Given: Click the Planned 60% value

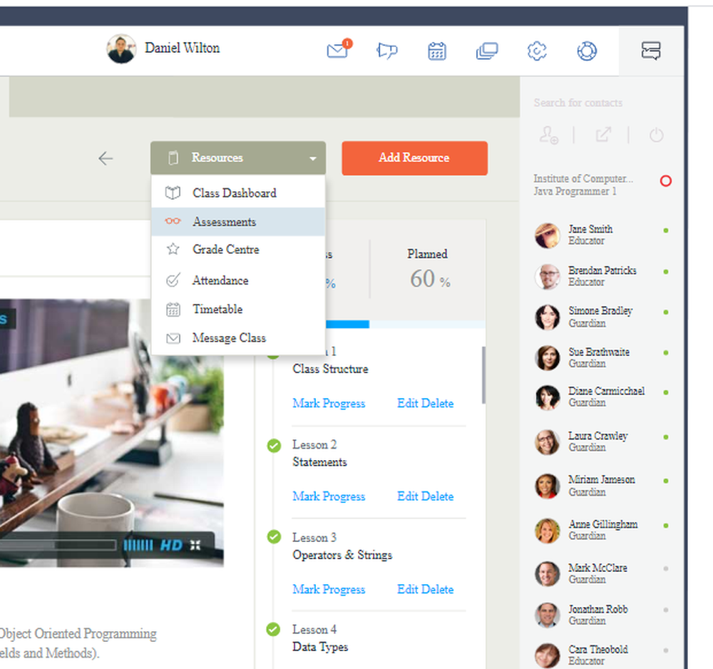Looking at the screenshot, I should click(430, 279).
